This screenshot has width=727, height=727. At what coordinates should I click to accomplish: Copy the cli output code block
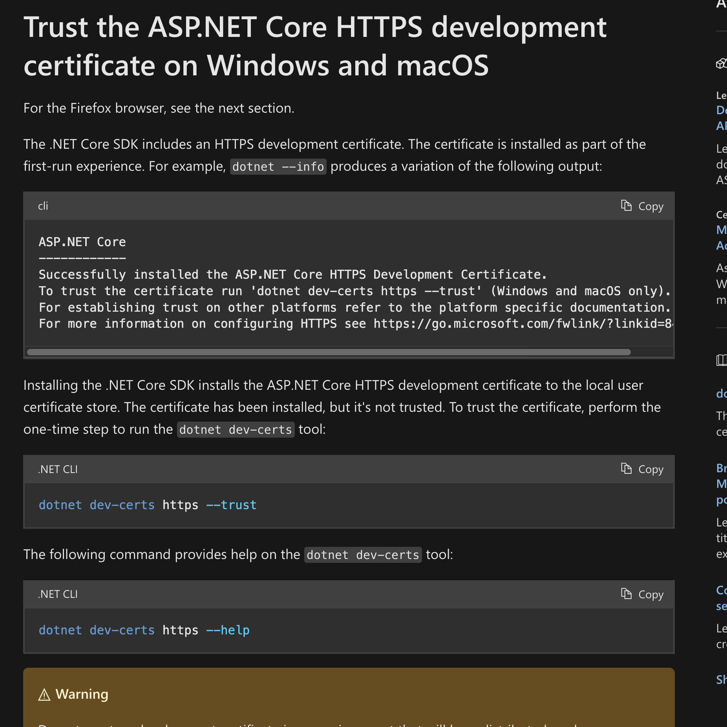(642, 206)
